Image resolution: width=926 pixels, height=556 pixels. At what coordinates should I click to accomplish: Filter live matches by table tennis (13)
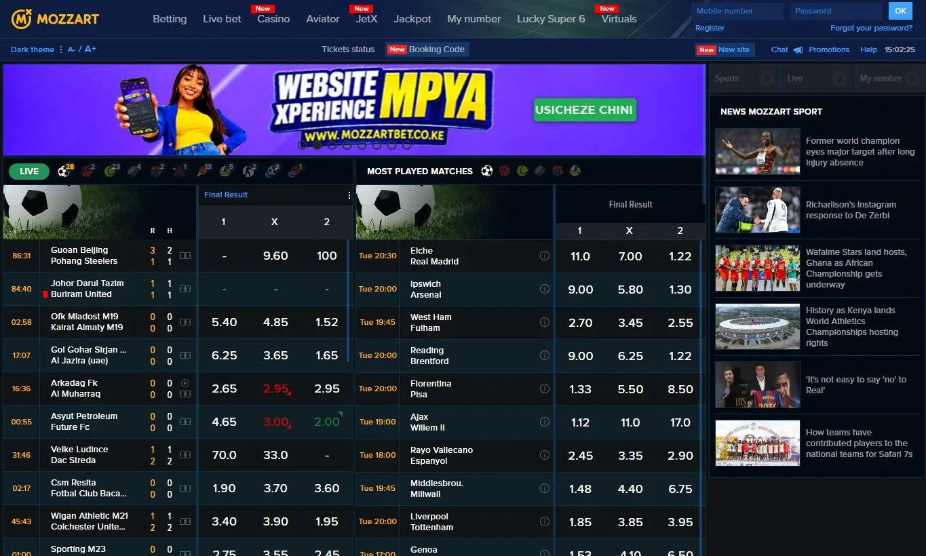pos(203,171)
